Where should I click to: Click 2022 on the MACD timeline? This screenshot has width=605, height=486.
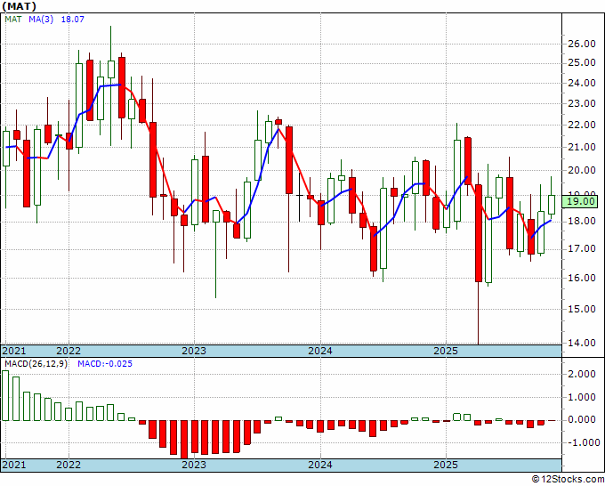69,465
